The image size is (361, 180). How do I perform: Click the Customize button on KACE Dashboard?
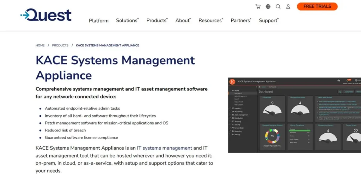[x=349, y=92]
